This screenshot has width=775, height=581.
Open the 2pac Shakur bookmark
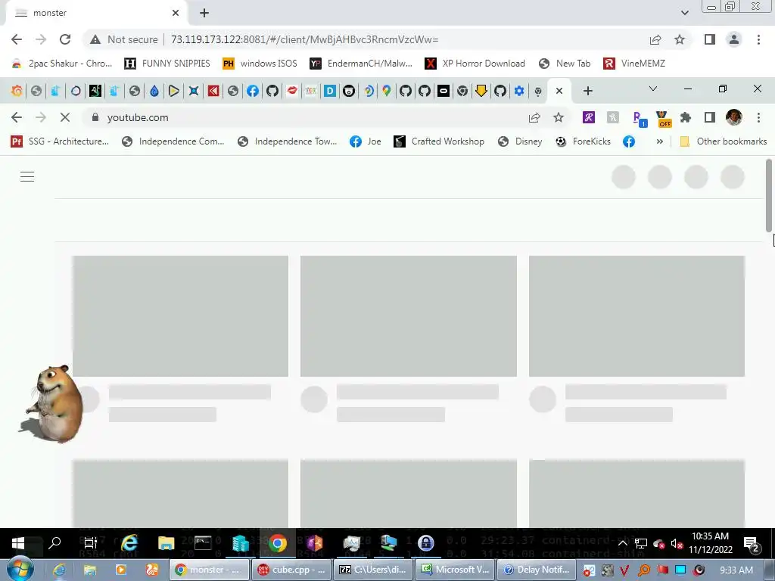[62, 64]
